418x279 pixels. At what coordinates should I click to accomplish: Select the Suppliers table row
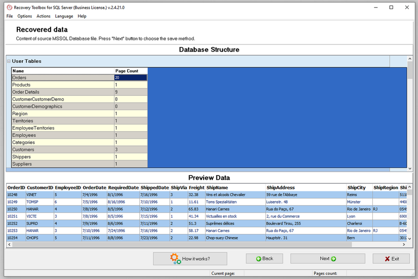click(80, 164)
